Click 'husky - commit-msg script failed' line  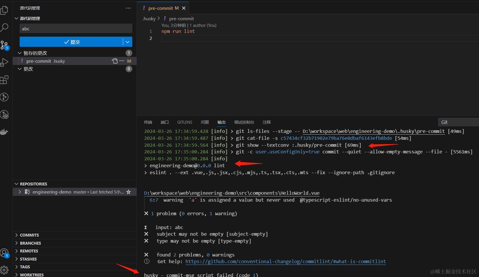(201, 275)
